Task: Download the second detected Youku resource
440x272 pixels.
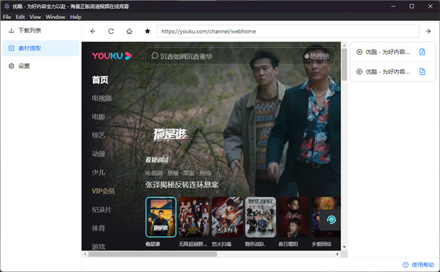Action: (422, 72)
